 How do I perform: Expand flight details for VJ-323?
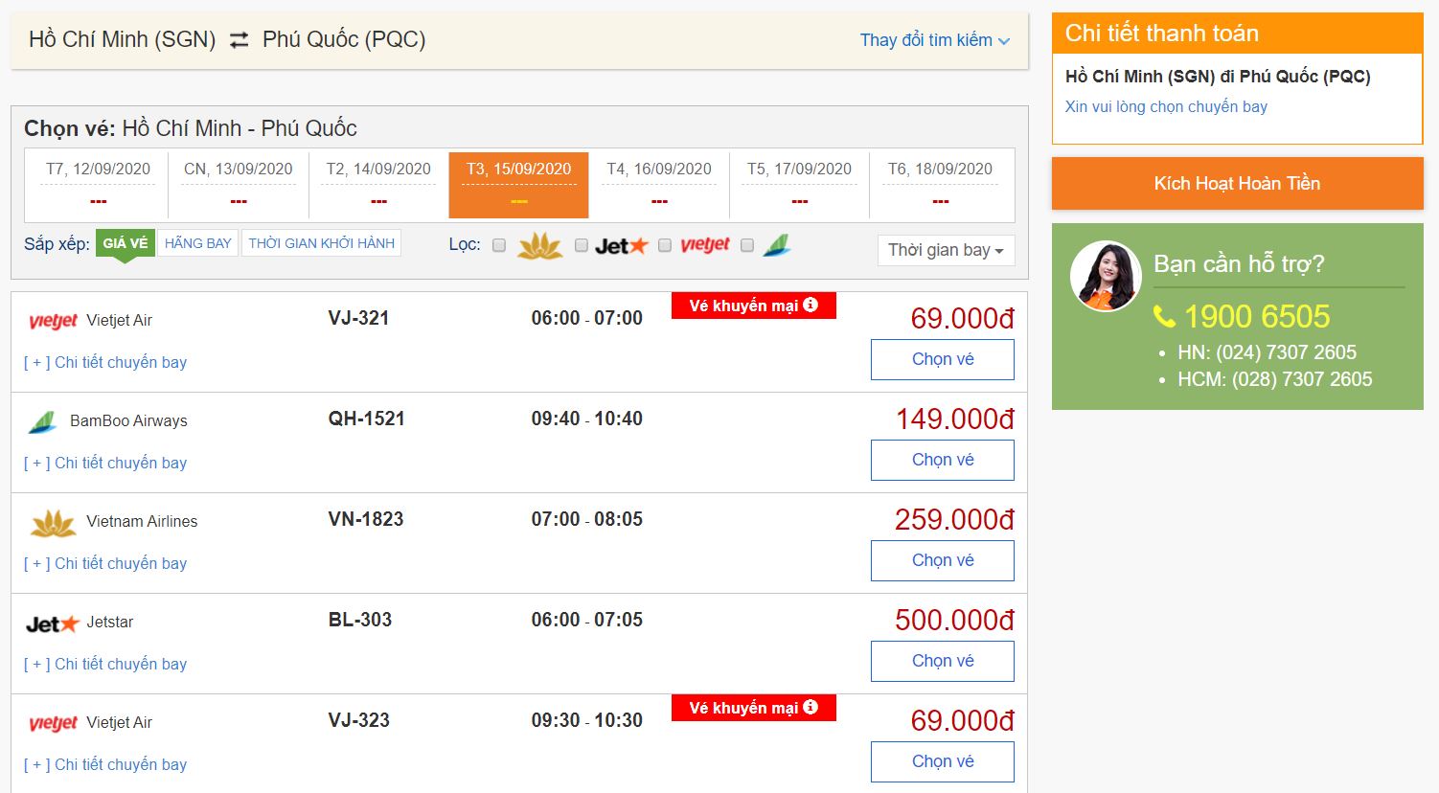[x=105, y=764]
